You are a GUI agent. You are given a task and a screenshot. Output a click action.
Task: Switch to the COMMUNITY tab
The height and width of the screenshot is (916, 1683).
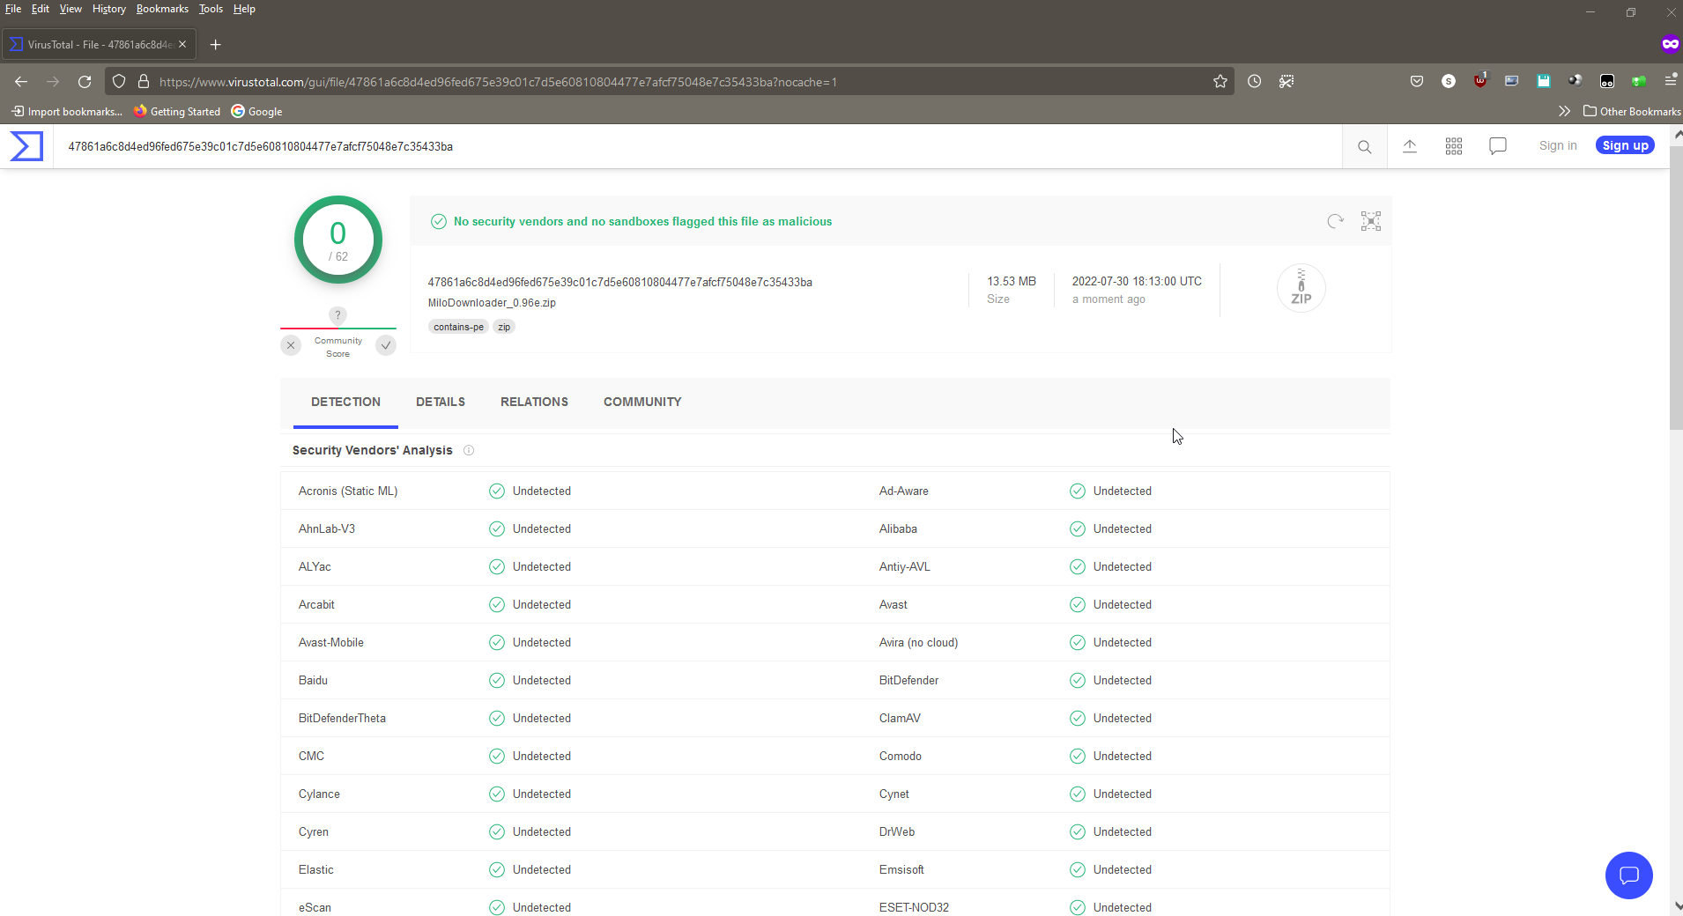point(642,402)
